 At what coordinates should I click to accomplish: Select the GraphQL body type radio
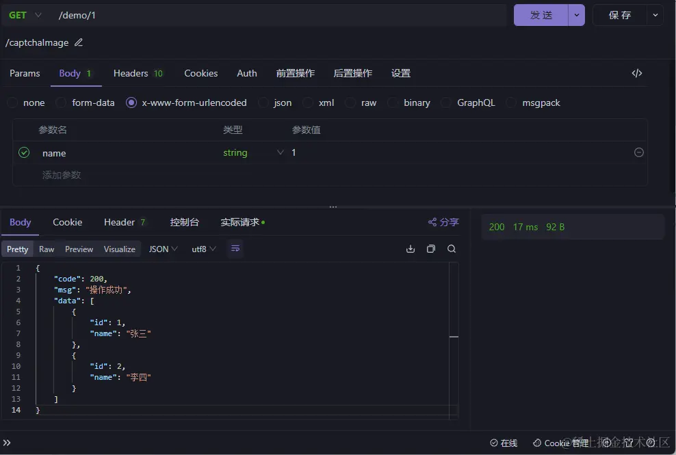point(446,102)
